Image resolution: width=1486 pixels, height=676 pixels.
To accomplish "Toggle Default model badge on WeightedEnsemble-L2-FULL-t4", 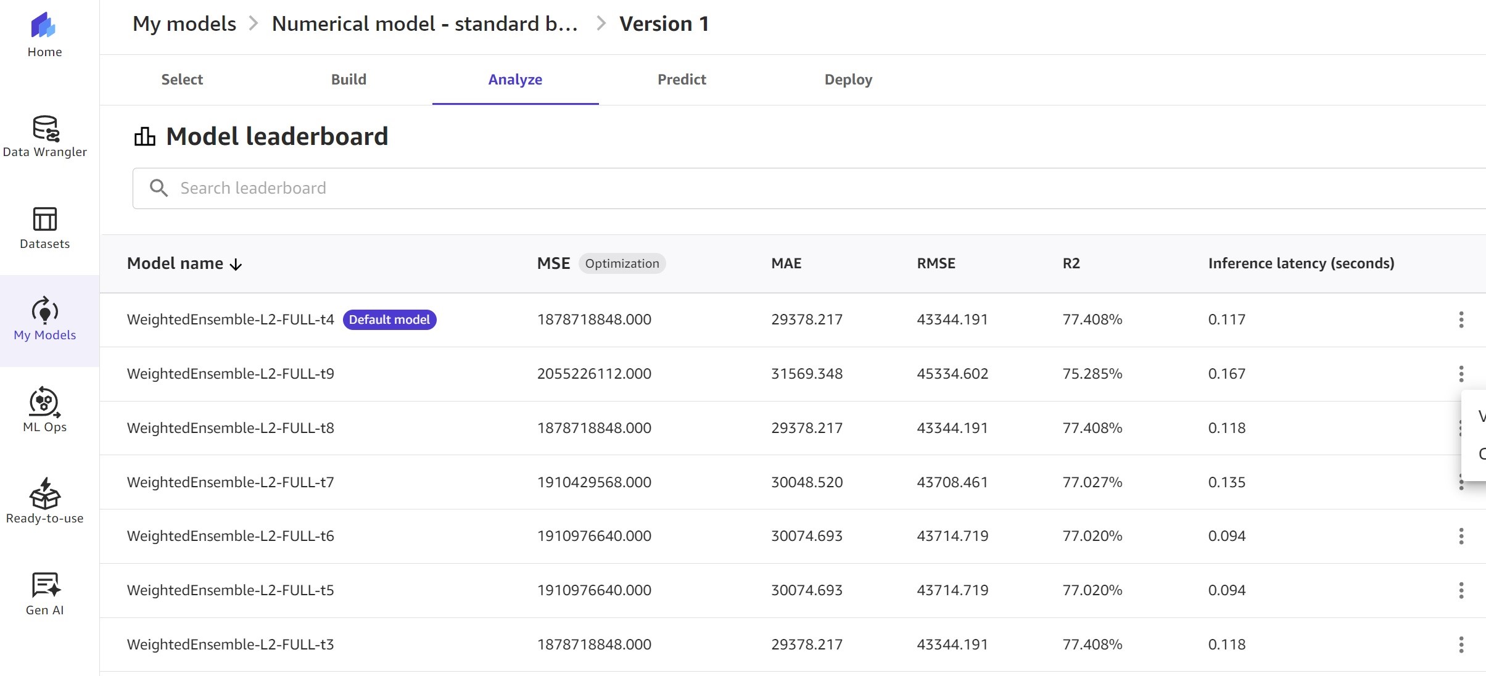I will (389, 318).
